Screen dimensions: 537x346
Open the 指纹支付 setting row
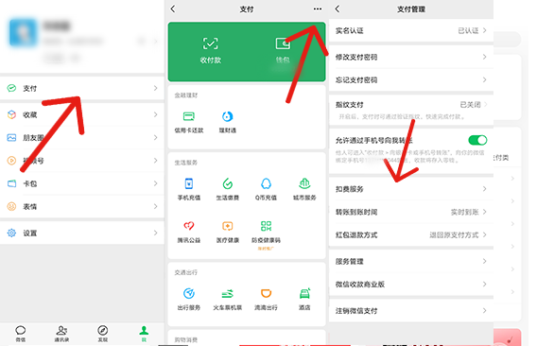point(411,110)
